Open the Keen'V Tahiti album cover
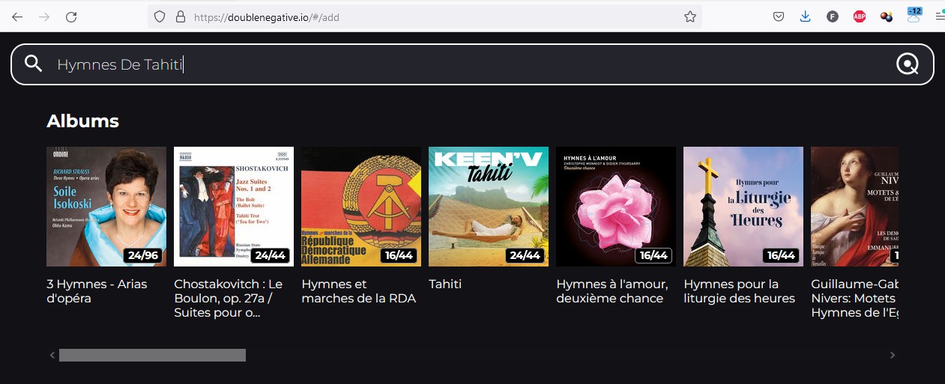The image size is (945, 384). click(x=489, y=207)
